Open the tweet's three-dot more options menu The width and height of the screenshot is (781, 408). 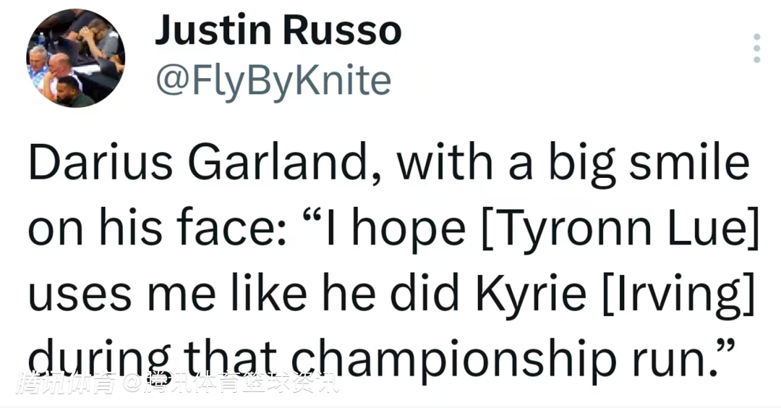point(756,48)
